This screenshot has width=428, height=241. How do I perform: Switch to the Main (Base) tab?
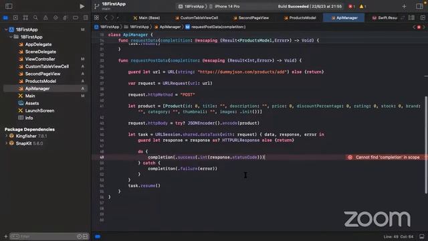click(146, 18)
